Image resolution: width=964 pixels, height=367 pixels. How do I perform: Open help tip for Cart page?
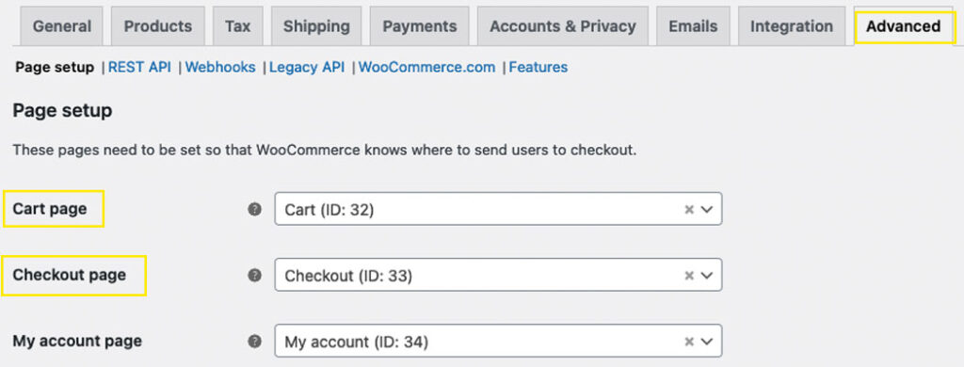254,210
